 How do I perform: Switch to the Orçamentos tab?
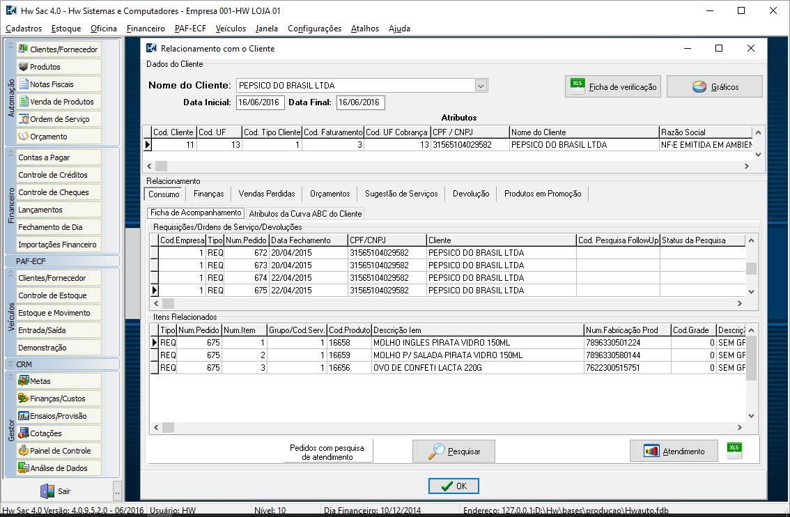tap(330, 194)
